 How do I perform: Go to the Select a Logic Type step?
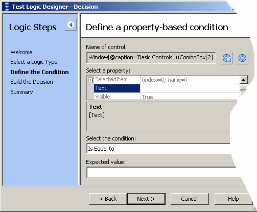pos(34,62)
